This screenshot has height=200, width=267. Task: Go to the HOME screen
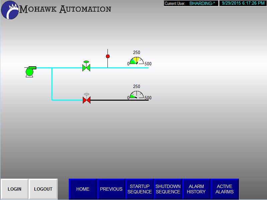[x=83, y=189]
